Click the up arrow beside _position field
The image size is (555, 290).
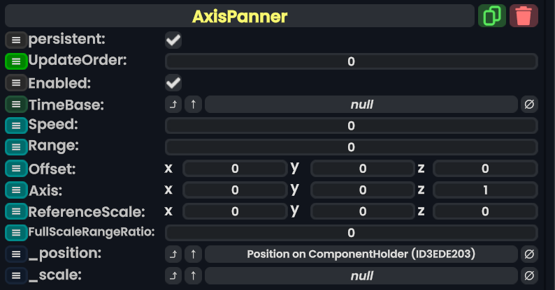tap(194, 254)
